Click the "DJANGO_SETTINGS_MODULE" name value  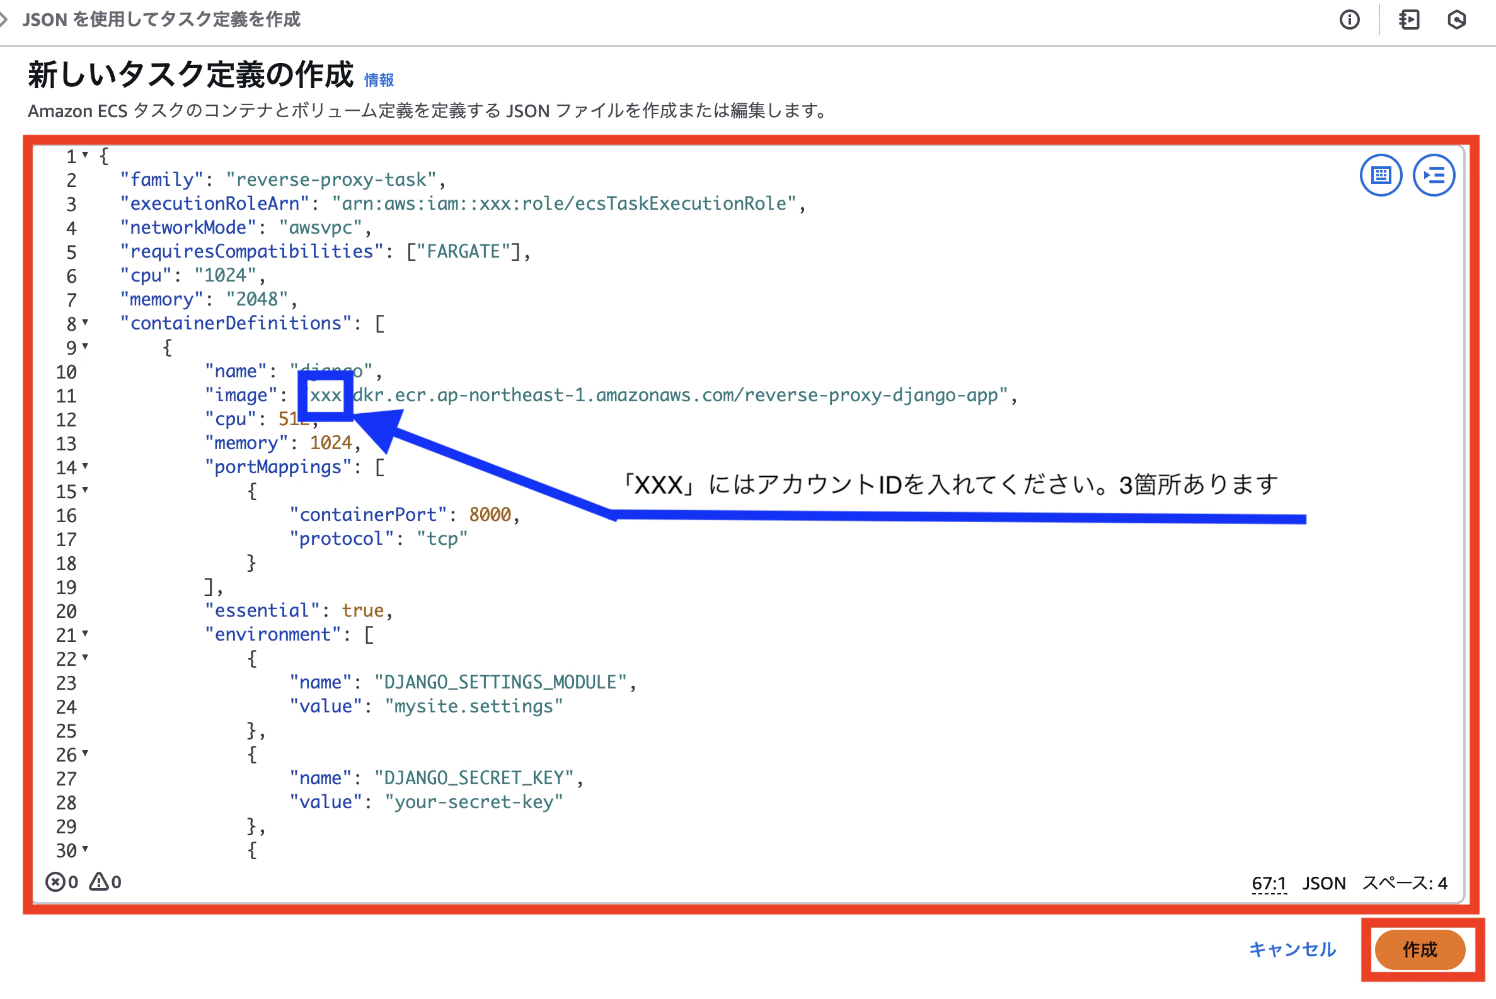click(500, 682)
